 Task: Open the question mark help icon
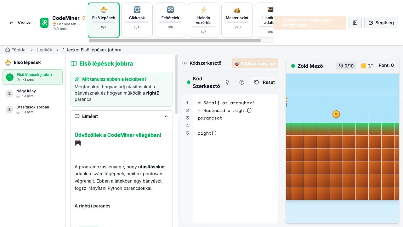[x=242, y=82]
